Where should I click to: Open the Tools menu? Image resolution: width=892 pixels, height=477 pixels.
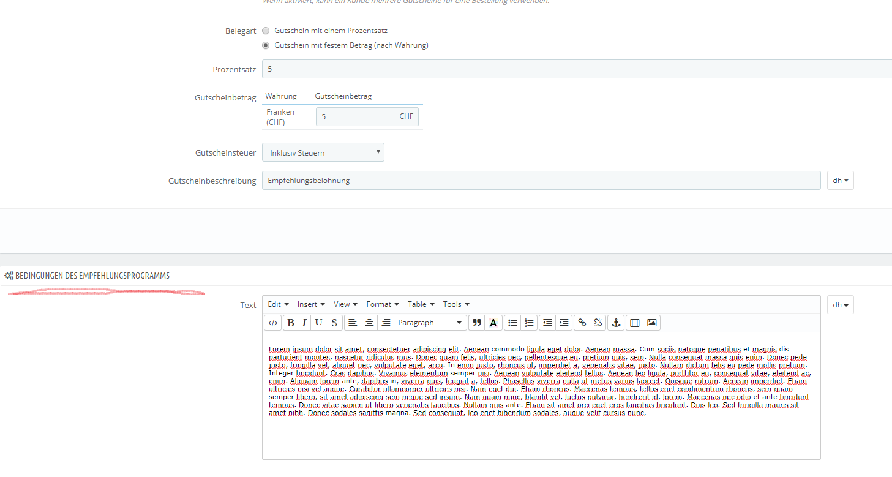pyautogui.click(x=456, y=304)
